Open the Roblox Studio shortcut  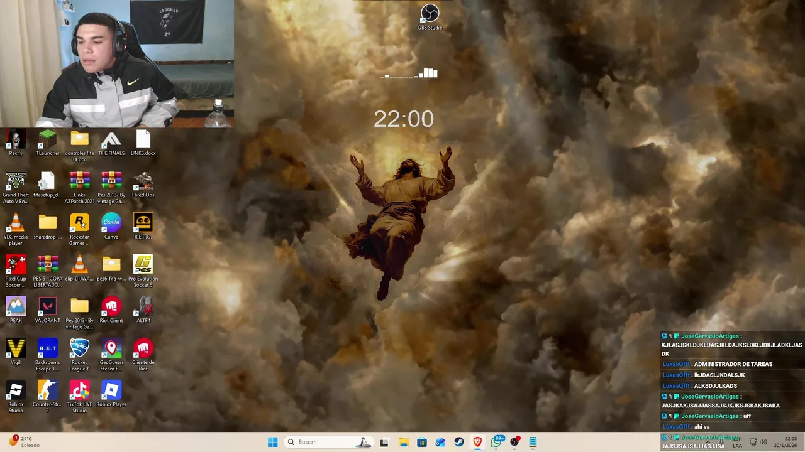tap(16, 397)
